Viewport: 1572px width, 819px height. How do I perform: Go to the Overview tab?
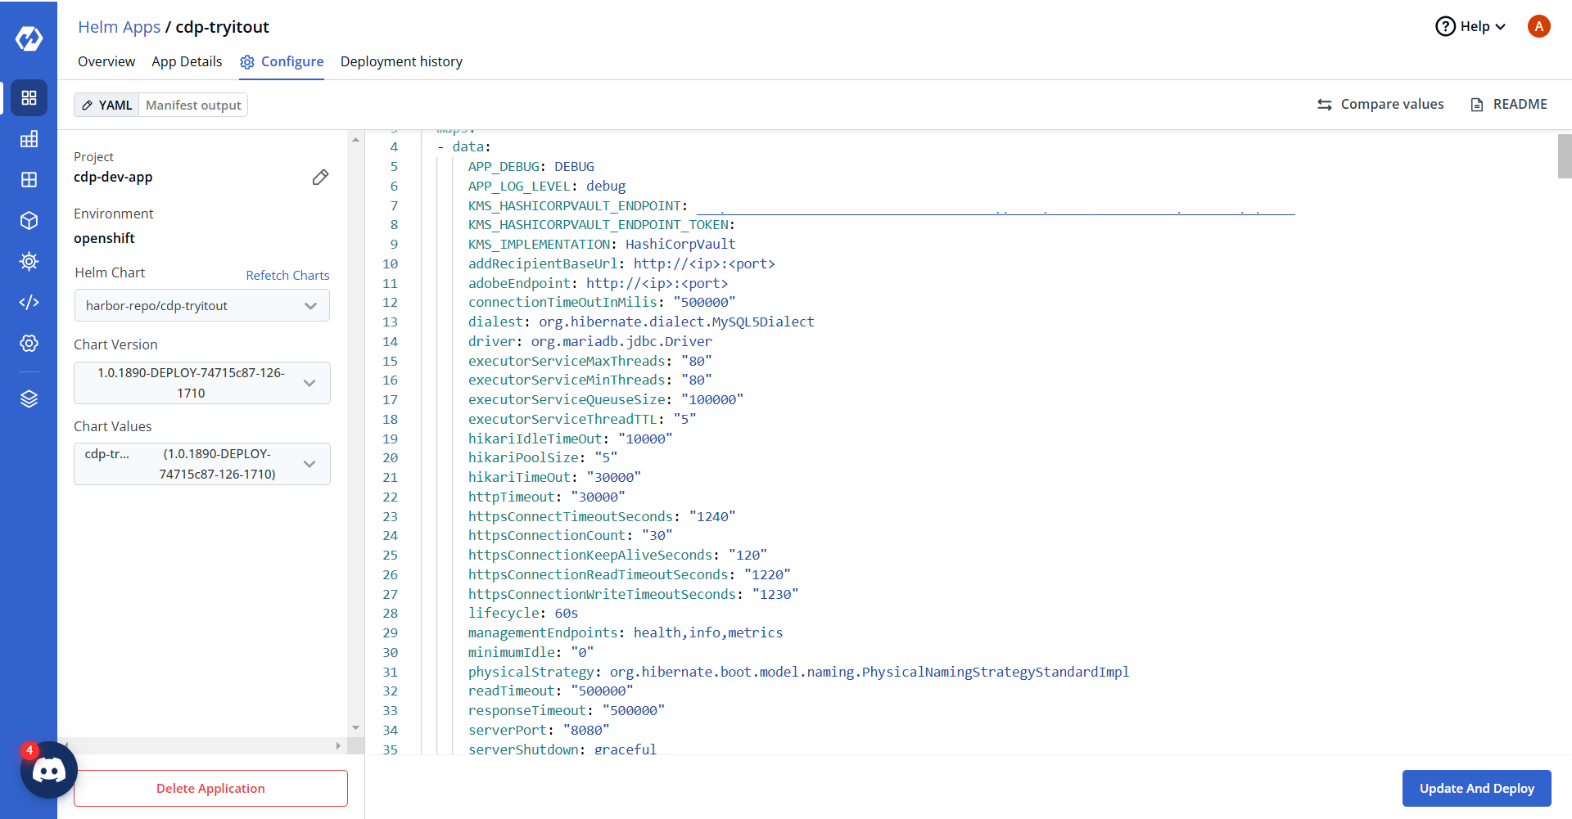[x=106, y=61]
